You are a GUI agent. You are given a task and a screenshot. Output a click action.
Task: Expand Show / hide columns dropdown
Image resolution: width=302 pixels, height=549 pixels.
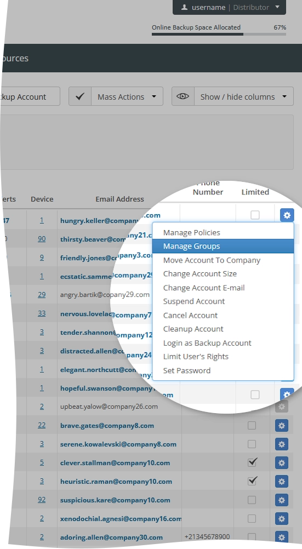244,96
